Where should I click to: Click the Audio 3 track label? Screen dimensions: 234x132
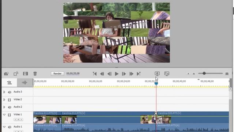pyautogui.click(x=18, y=92)
